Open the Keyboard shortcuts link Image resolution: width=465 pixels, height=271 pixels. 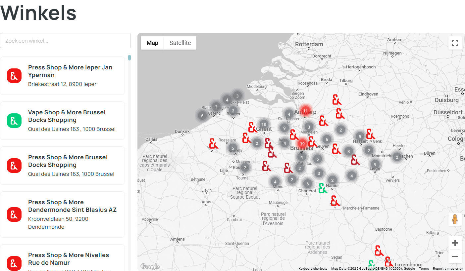pyautogui.click(x=313, y=269)
